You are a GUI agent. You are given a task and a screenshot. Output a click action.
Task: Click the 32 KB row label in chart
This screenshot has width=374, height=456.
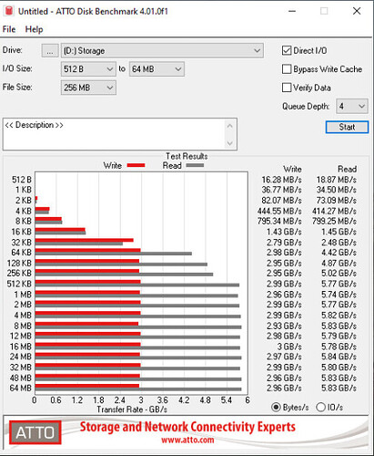tap(21, 243)
